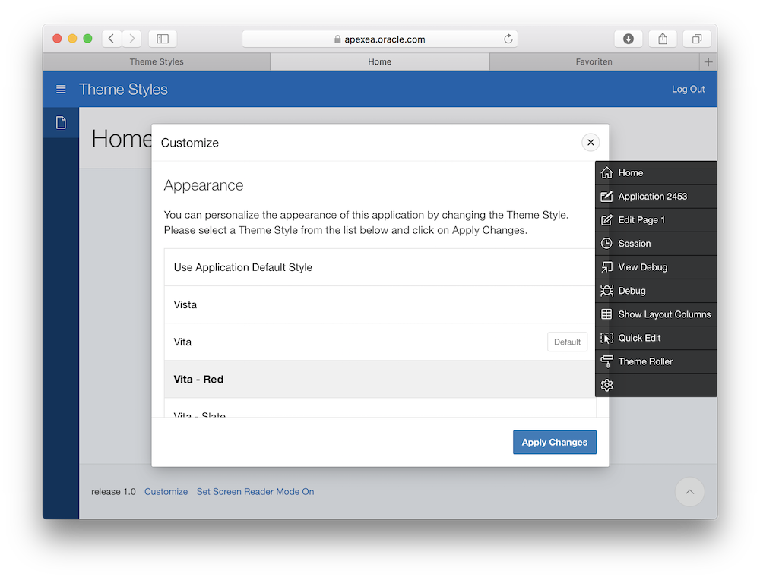Viewport: 760px width, 580px height.
Task: Switch to the Favoriten browser tab
Action: 594,62
